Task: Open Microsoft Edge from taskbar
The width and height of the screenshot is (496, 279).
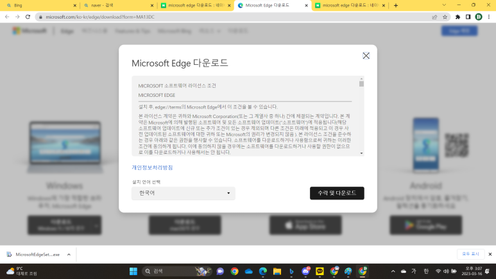Action: pyautogui.click(x=263, y=271)
